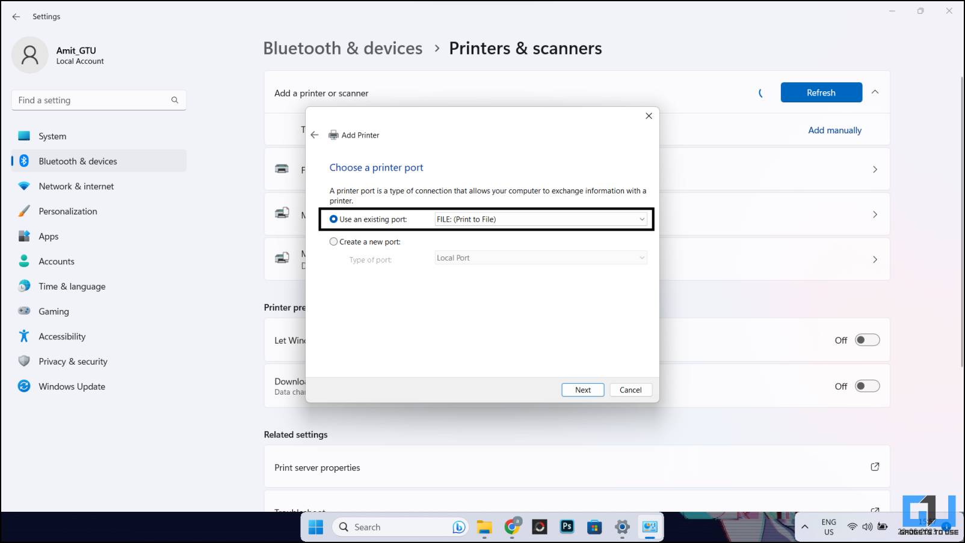Open Photoshop from the taskbar
Viewport: 965px width, 543px height.
(x=567, y=527)
